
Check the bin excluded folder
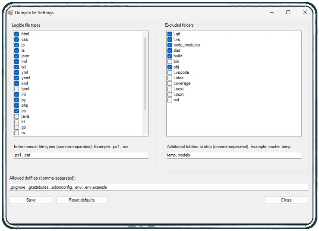click(x=170, y=61)
